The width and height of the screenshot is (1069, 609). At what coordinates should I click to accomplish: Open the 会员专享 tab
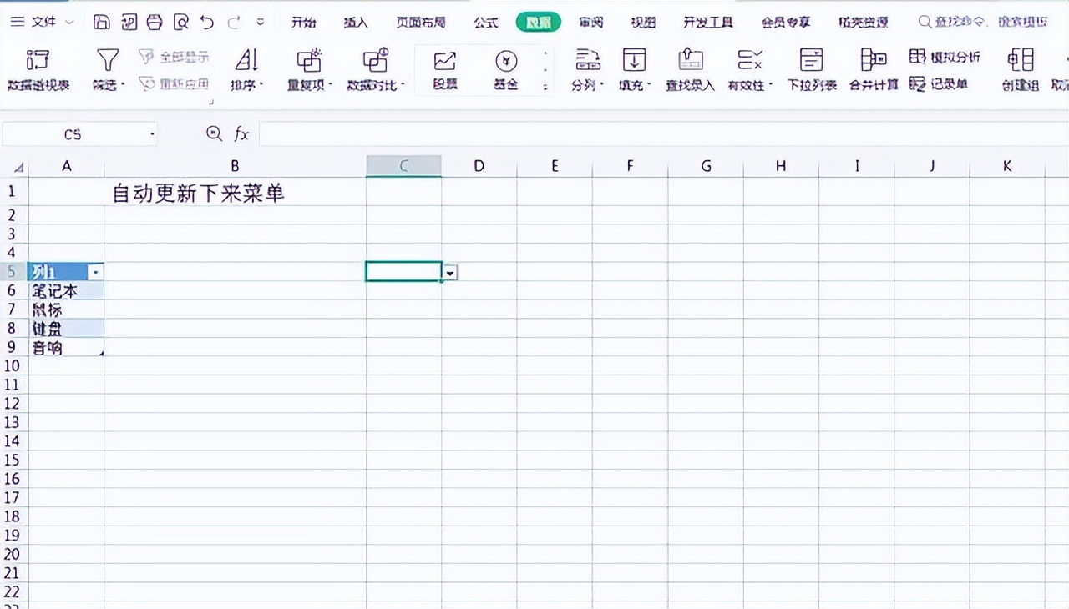pos(786,23)
